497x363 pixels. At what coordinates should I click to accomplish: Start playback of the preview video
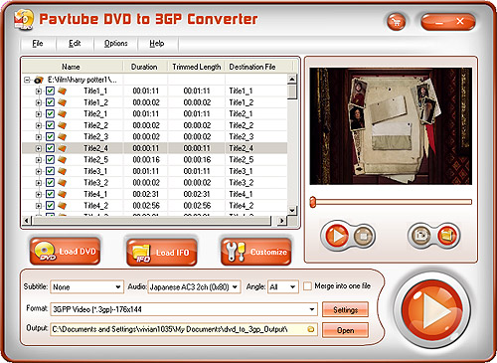coord(337,236)
